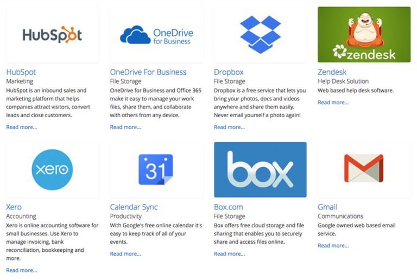Open the Box.com title link
This screenshot has width=417, height=280.
[x=228, y=207]
